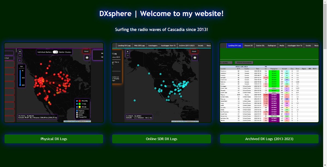
Task: Click the yellow WX color dot in legend
Action: click(79, 107)
